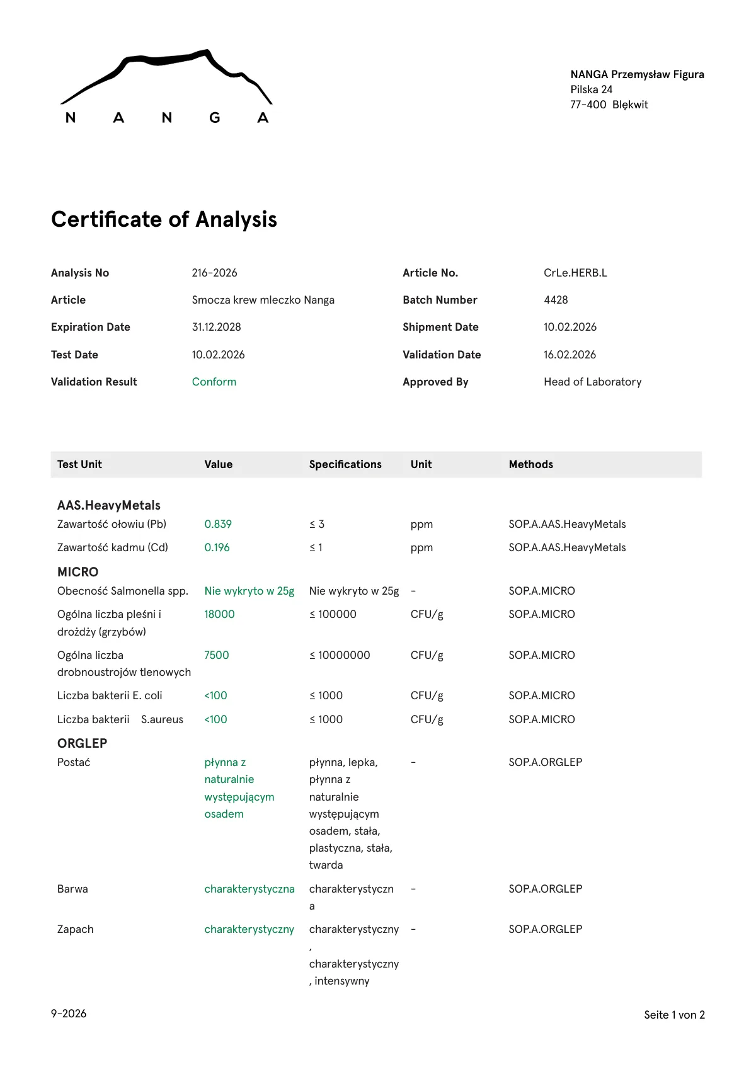Click the "Test Unit" column header
Image resolution: width=756 pixels, height=1069 pixels.
79,464
